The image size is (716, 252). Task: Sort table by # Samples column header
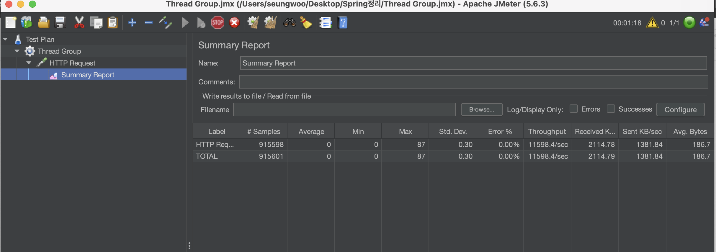point(264,131)
